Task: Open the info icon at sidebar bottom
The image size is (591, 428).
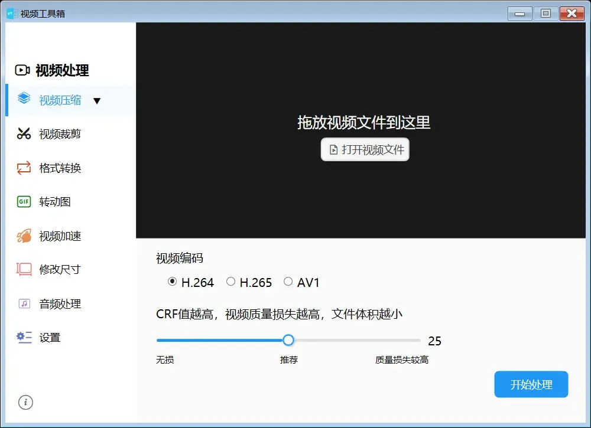Action: coord(25,402)
